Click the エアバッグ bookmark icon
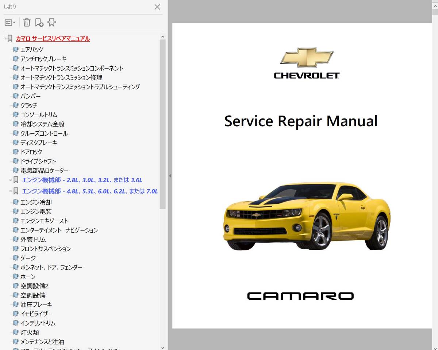Screen dimensions: 438x350 (15, 50)
